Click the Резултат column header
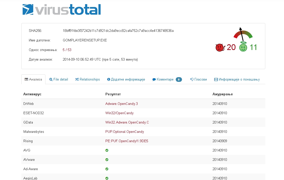Screen dimensions: 284x180 coord(113,94)
